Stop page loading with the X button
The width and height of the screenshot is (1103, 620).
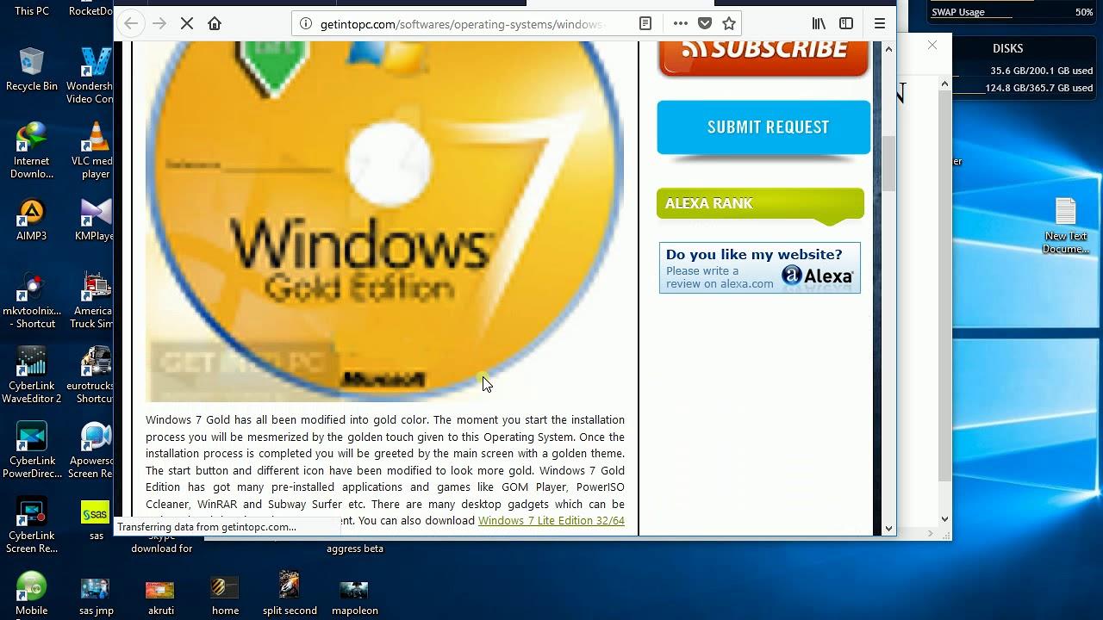point(187,24)
